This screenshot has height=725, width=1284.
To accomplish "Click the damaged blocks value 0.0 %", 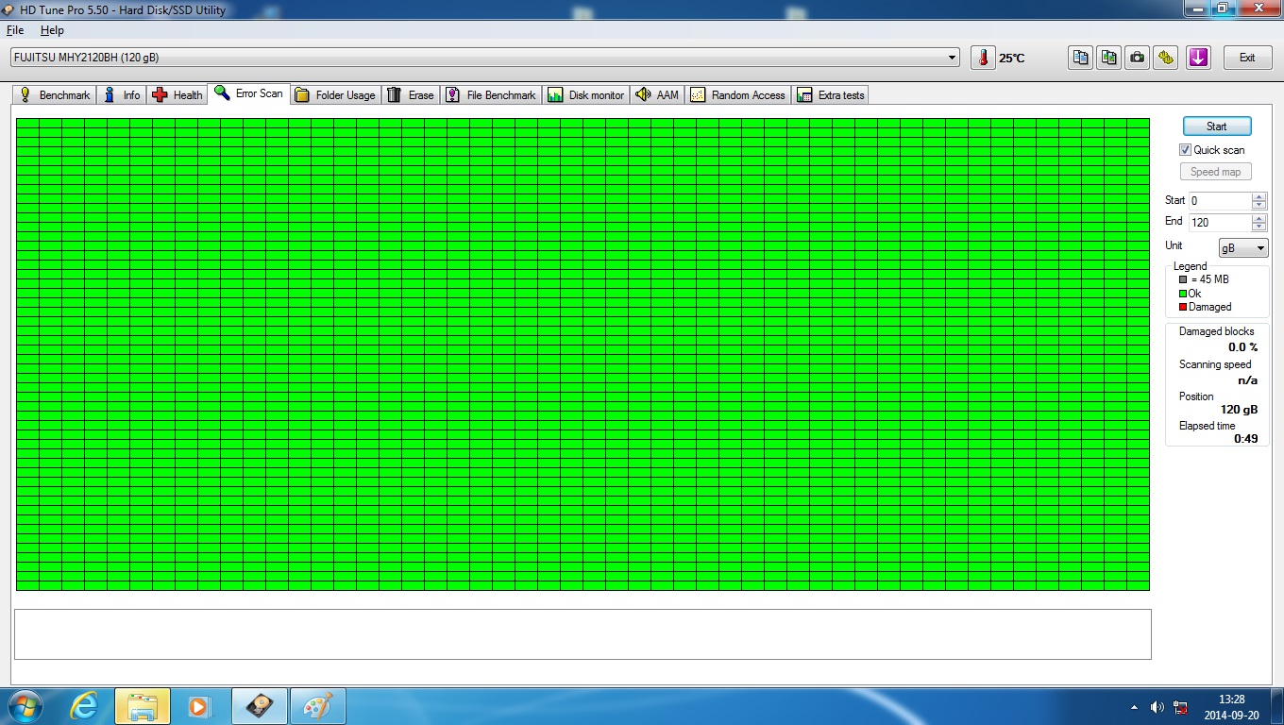I will (x=1242, y=347).
